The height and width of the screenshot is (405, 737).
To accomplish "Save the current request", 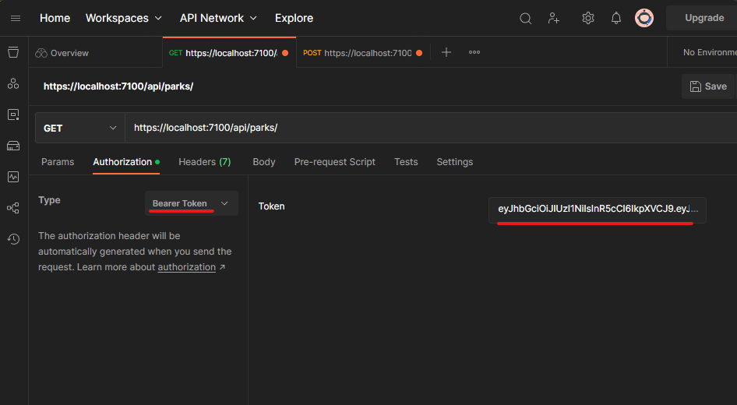I will click(x=708, y=86).
